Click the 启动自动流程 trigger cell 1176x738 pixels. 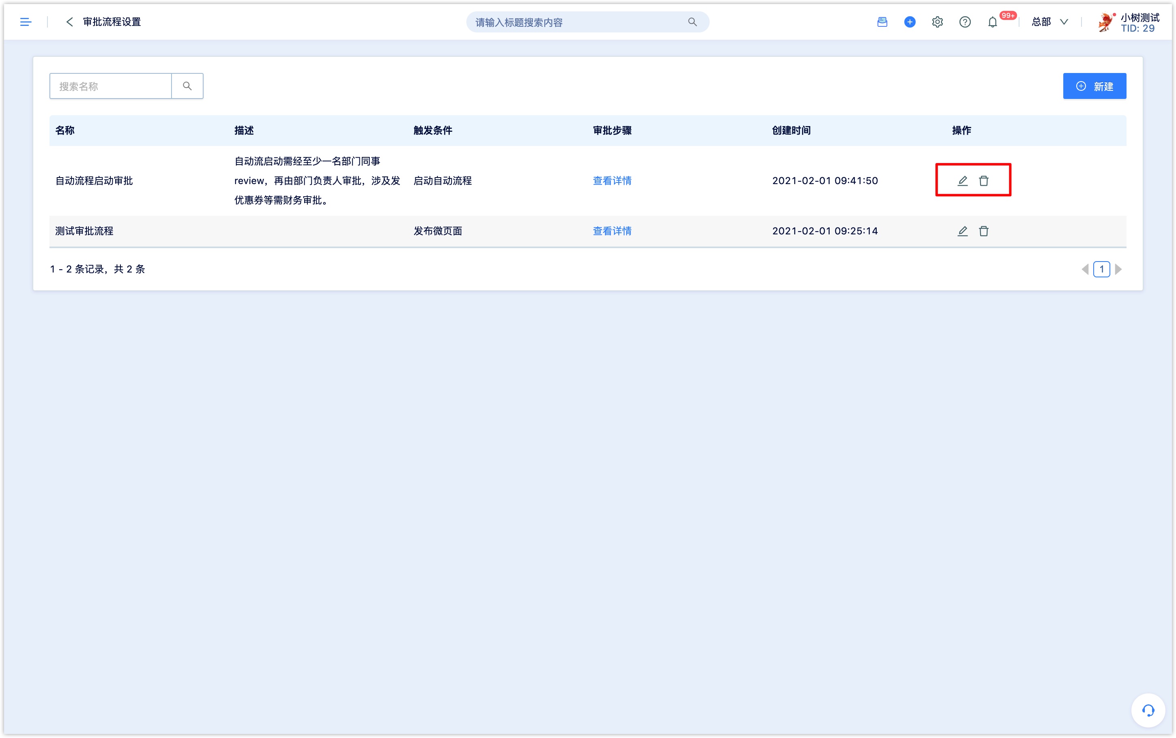click(x=442, y=180)
